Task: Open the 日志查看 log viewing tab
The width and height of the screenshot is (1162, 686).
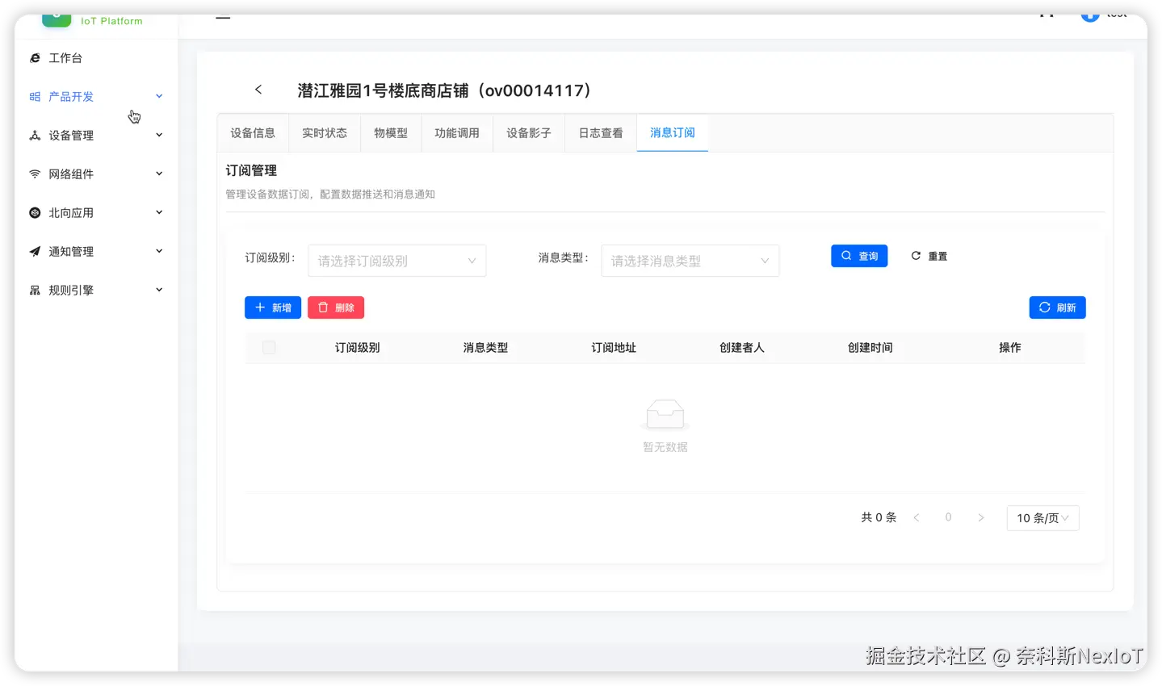Action: click(x=600, y=133)
